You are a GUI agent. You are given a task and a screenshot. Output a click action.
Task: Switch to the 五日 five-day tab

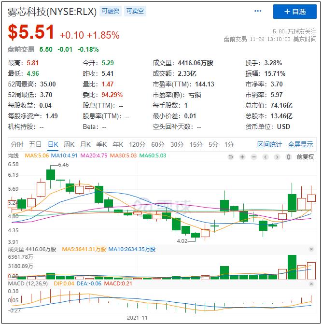pos(35,144)
